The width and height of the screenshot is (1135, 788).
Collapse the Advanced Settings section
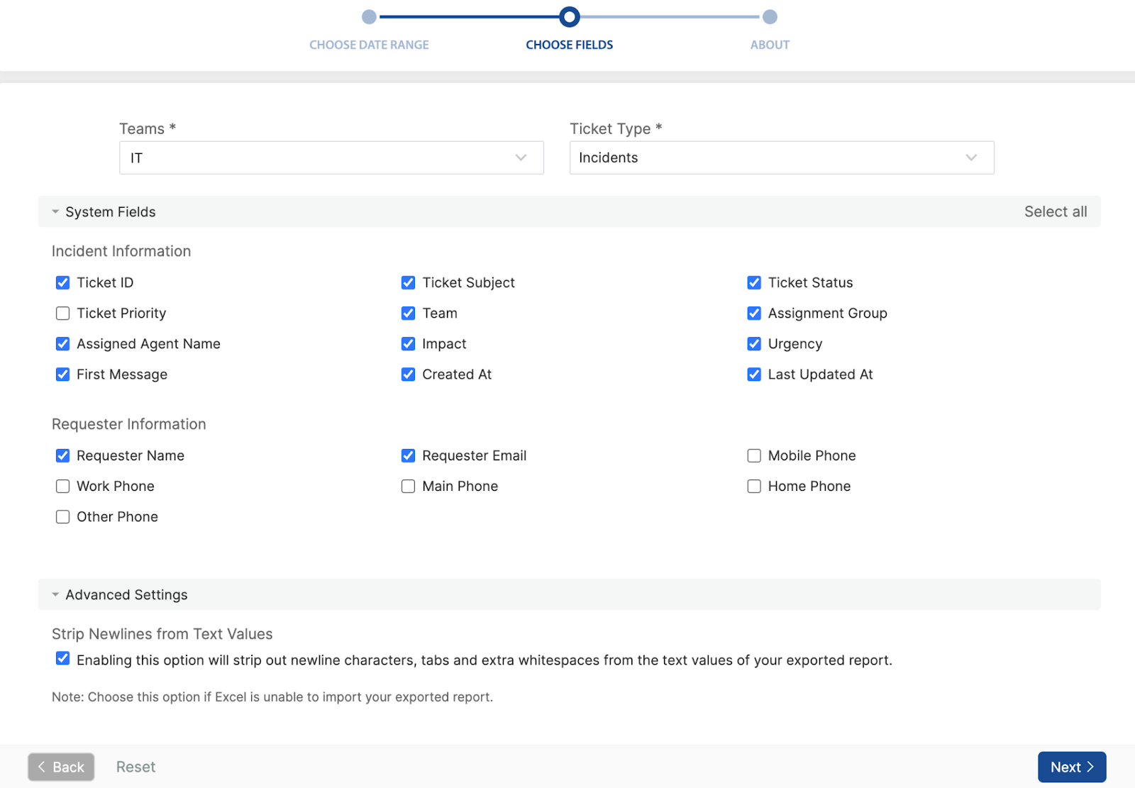click(x=55, y=594)
